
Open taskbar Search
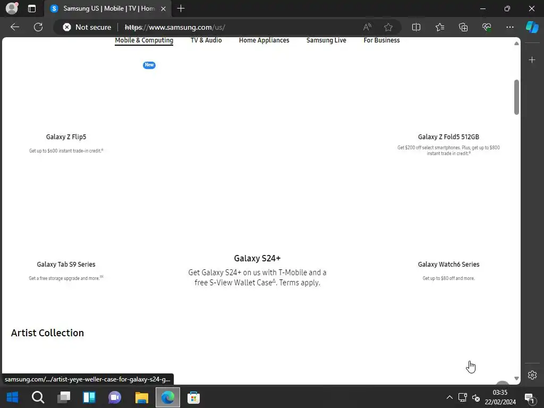click(x=38, y=397)
